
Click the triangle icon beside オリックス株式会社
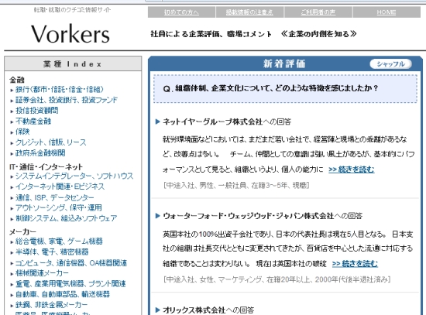157,310
